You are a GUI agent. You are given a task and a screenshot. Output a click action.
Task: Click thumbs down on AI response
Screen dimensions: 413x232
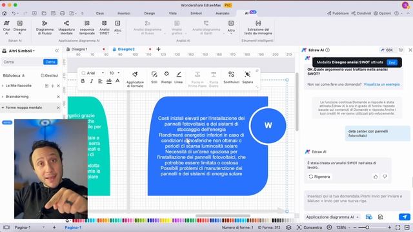(385, 177)
